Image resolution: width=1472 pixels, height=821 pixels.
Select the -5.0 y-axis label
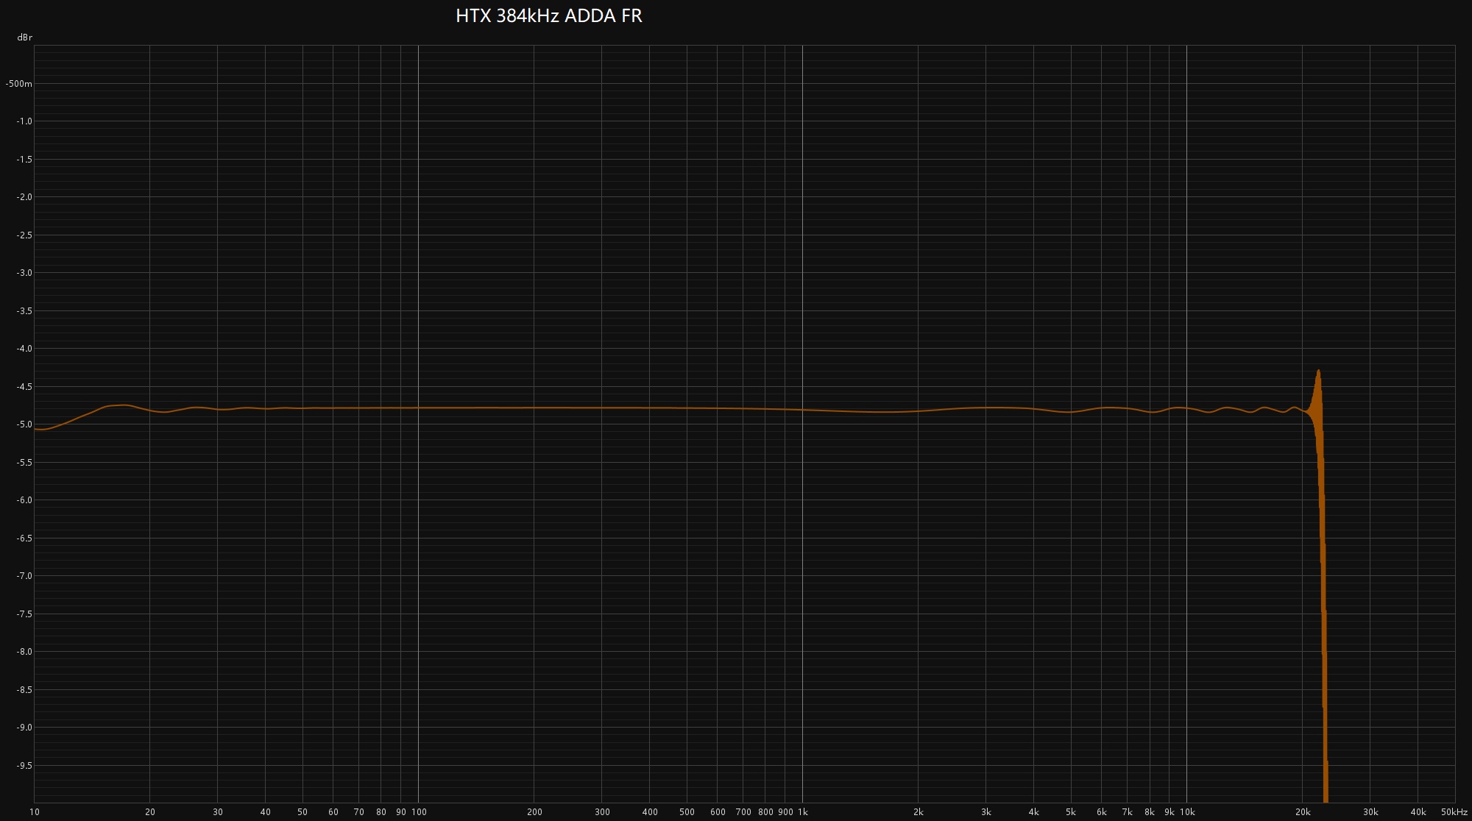[24, 424]
